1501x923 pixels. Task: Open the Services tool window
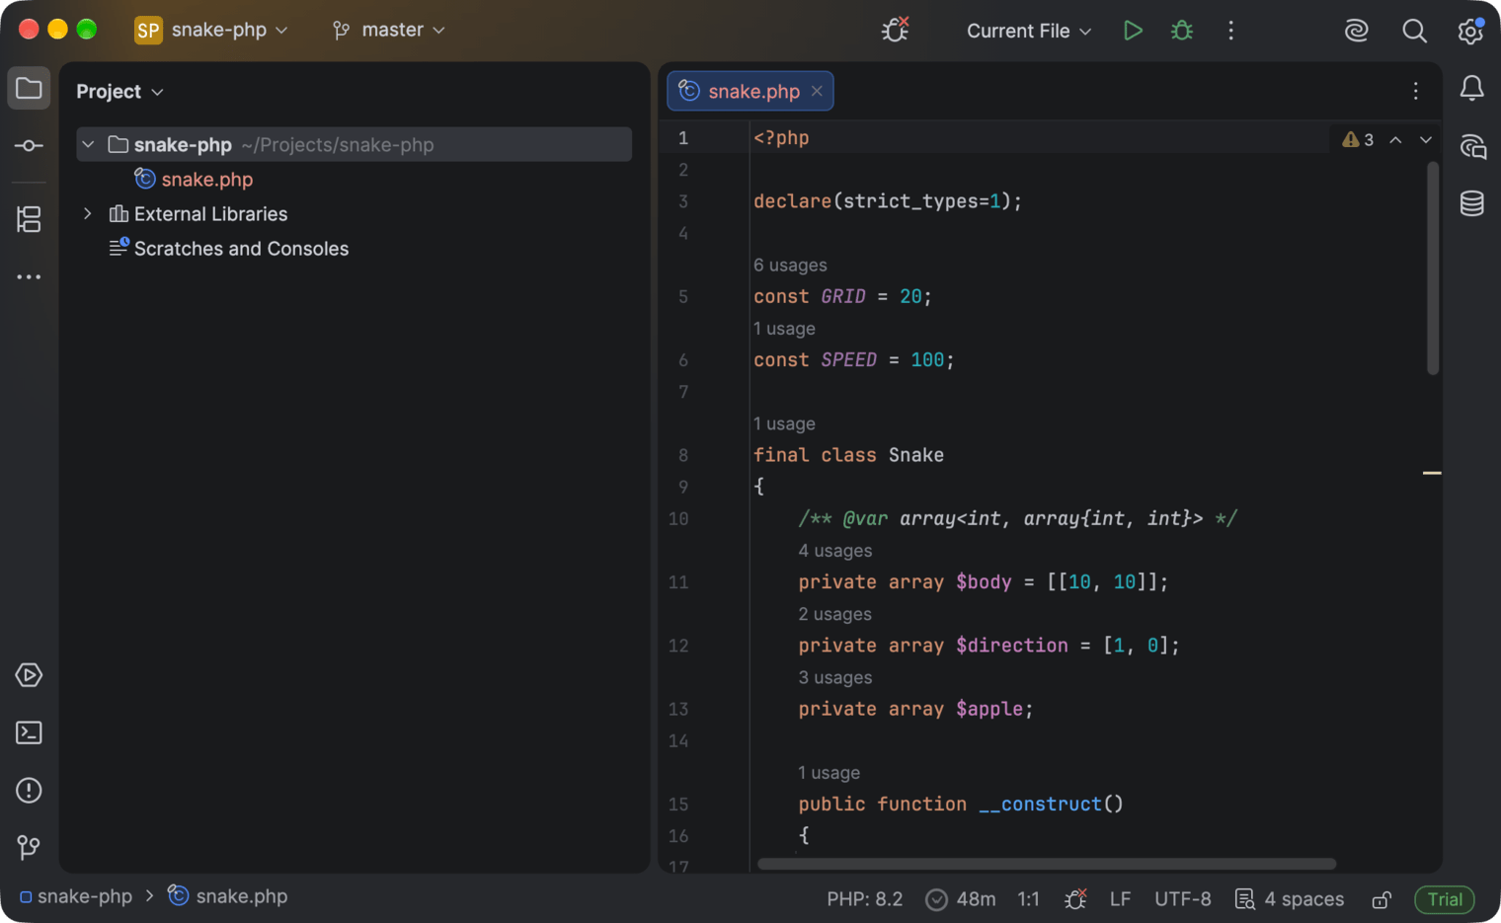[29, 675]
